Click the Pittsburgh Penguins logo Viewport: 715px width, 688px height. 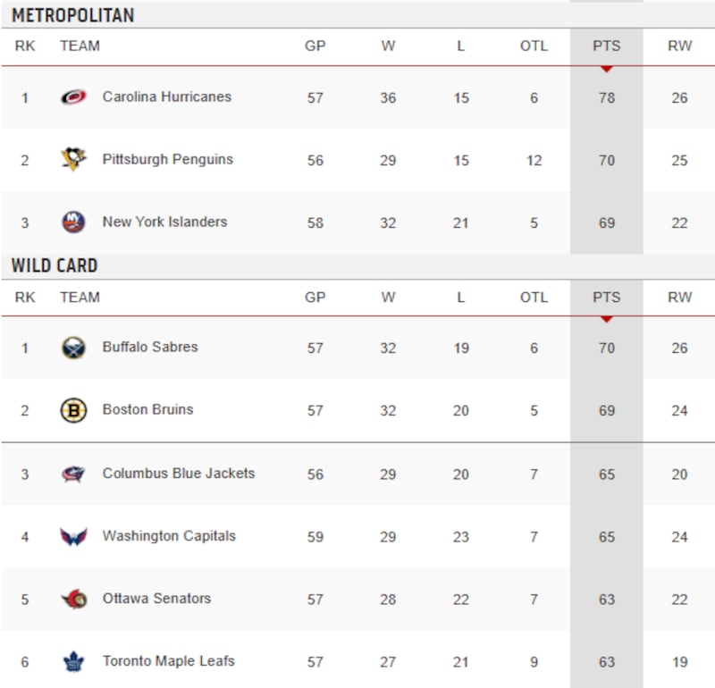(73, 160)
